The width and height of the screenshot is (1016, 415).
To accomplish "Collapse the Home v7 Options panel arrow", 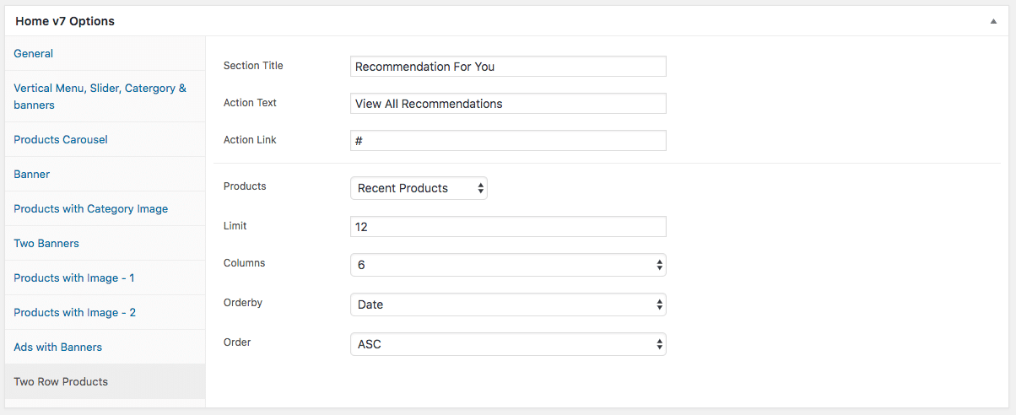I will coord(993,22).
